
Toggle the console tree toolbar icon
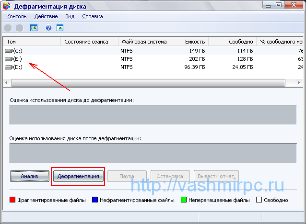pyautogui.click(x=34, y=28)
